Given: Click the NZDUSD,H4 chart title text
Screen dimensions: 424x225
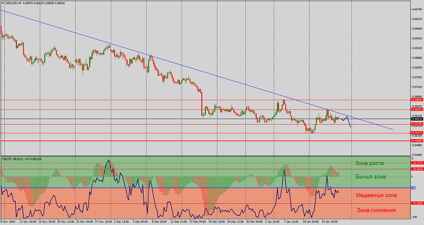Looking at the screenshot, I should point(13,3).
